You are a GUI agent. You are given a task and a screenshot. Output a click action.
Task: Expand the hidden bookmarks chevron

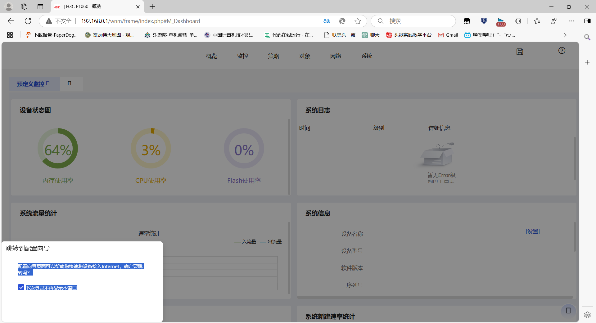point(565,35)
